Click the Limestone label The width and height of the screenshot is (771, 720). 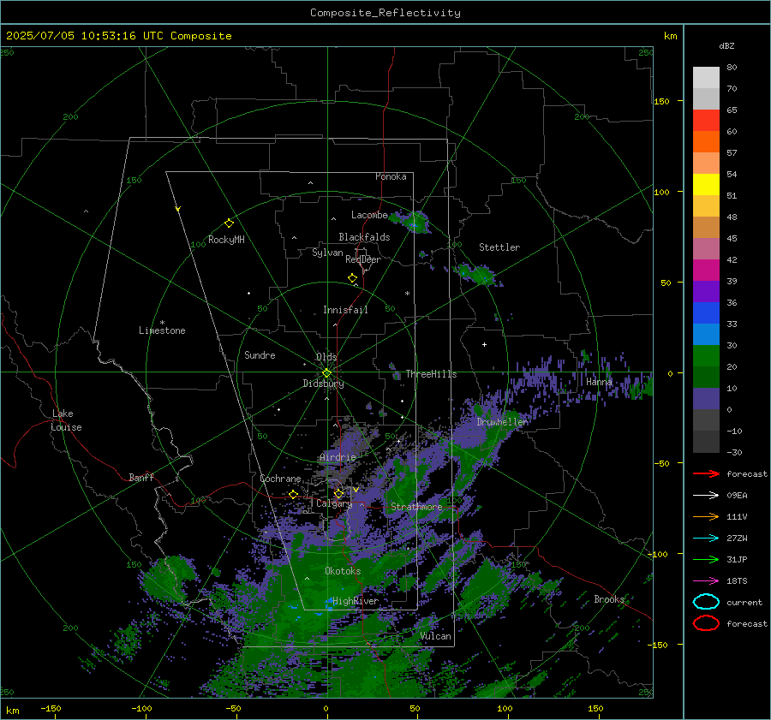162,330
